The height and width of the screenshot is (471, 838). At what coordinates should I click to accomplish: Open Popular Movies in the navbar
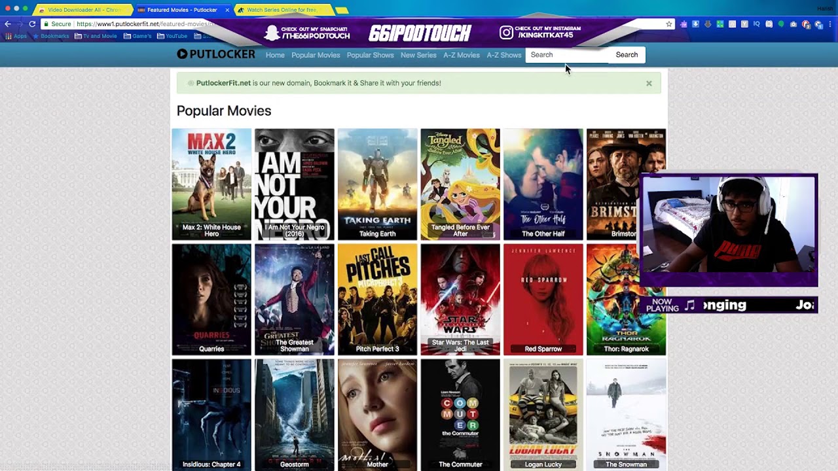[x=316, y=55]
